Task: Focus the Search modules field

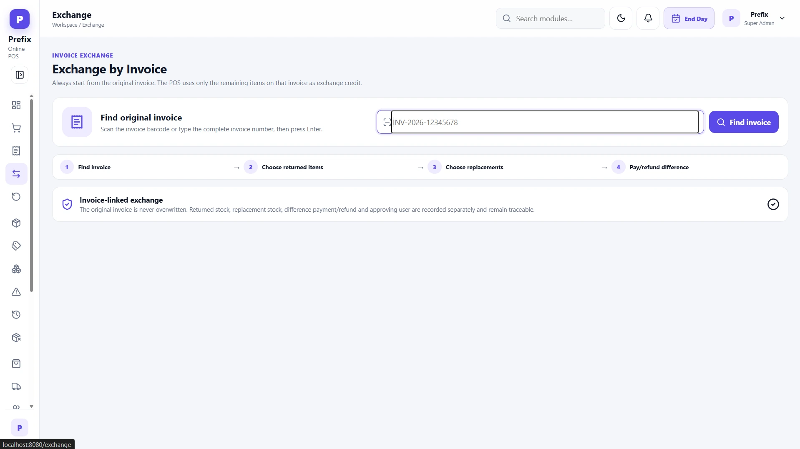Action: (551, 18)
